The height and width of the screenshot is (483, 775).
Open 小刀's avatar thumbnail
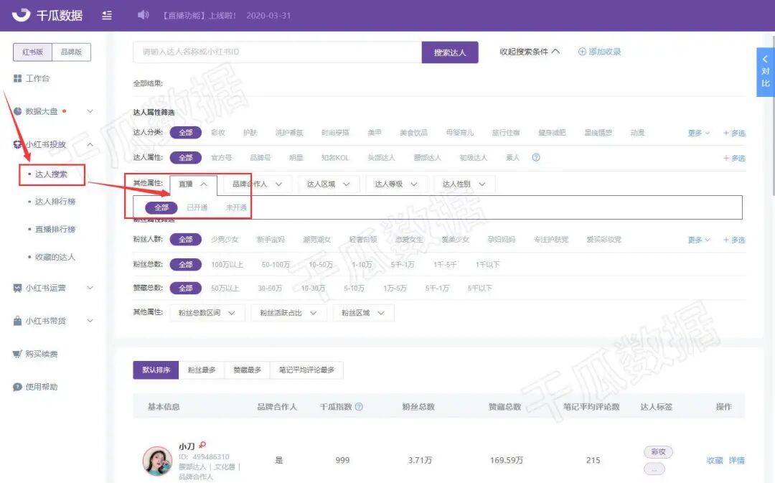point(157,461)
